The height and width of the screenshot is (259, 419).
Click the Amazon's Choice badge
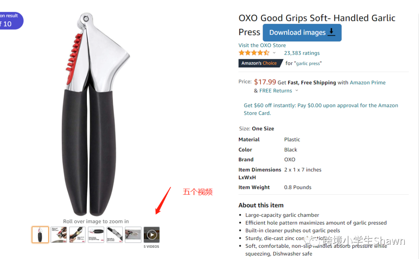pyautogui.click(x=259, y=63)
